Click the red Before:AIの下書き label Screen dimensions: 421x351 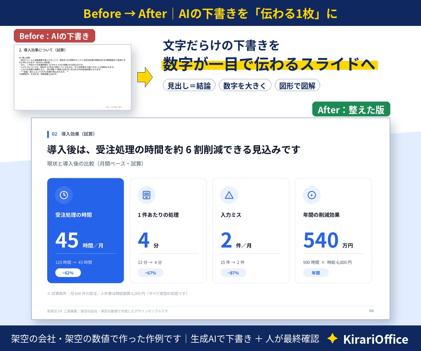[55, 36]
